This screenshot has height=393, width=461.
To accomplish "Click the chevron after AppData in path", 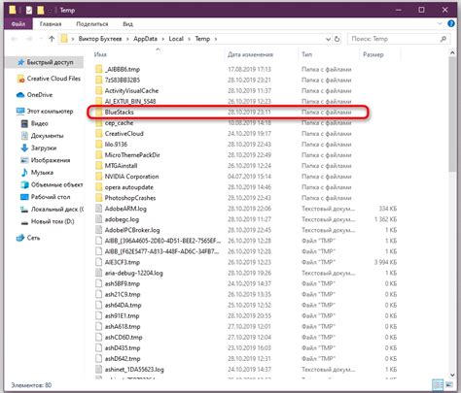I will coord(162,39).
